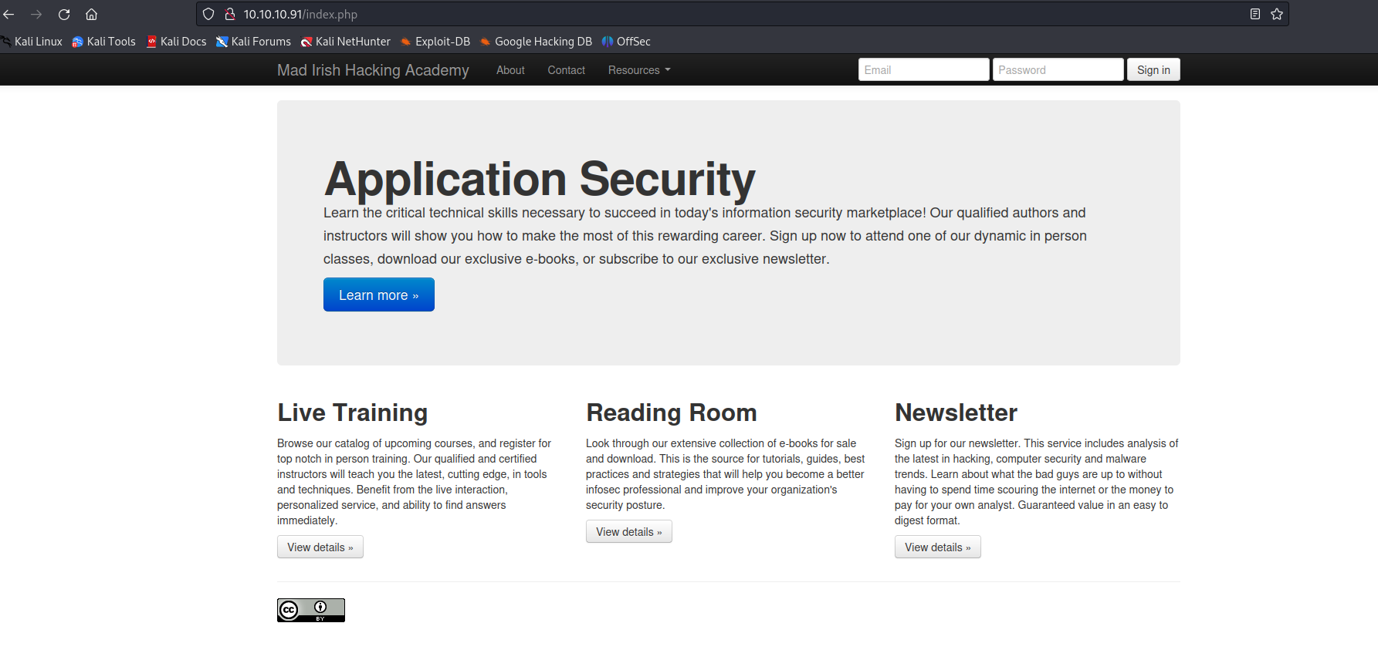Open the Kali Tools bookmark

[x=103, y=42]
